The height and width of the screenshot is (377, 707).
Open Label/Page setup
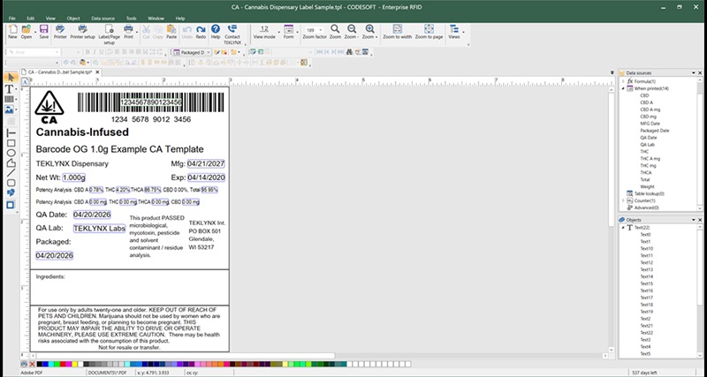click(109, 34)
